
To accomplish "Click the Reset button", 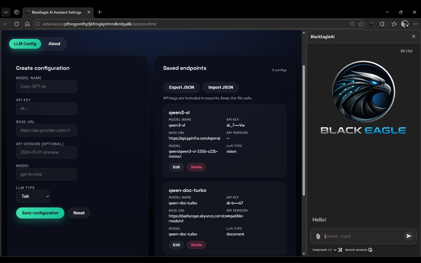I will [x=79, y=213].
